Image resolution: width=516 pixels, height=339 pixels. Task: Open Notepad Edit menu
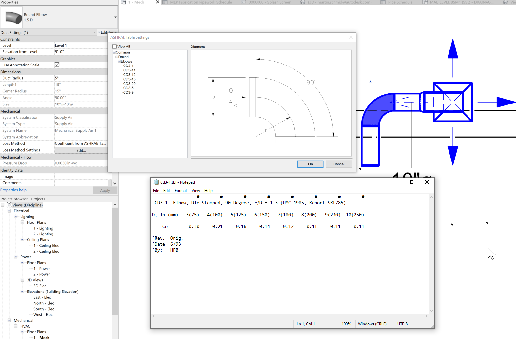tap(167, 191)
